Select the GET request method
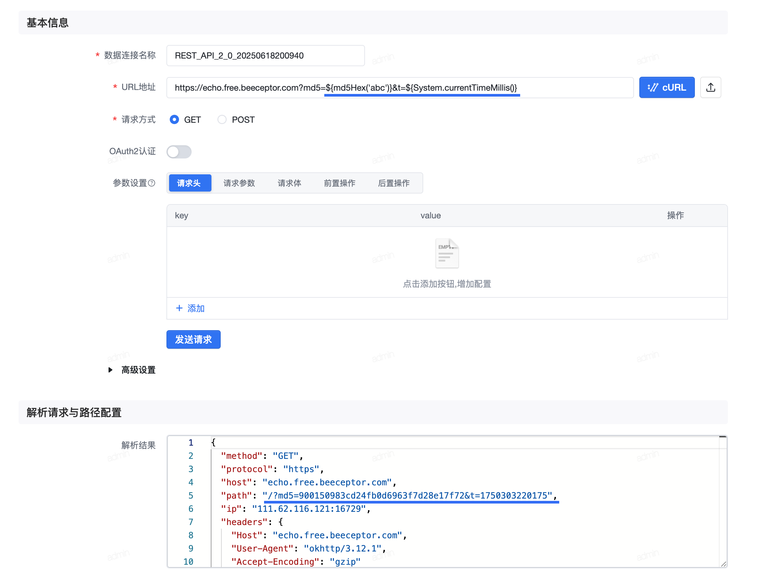769x573 pixels. click(x=174, y=120)
